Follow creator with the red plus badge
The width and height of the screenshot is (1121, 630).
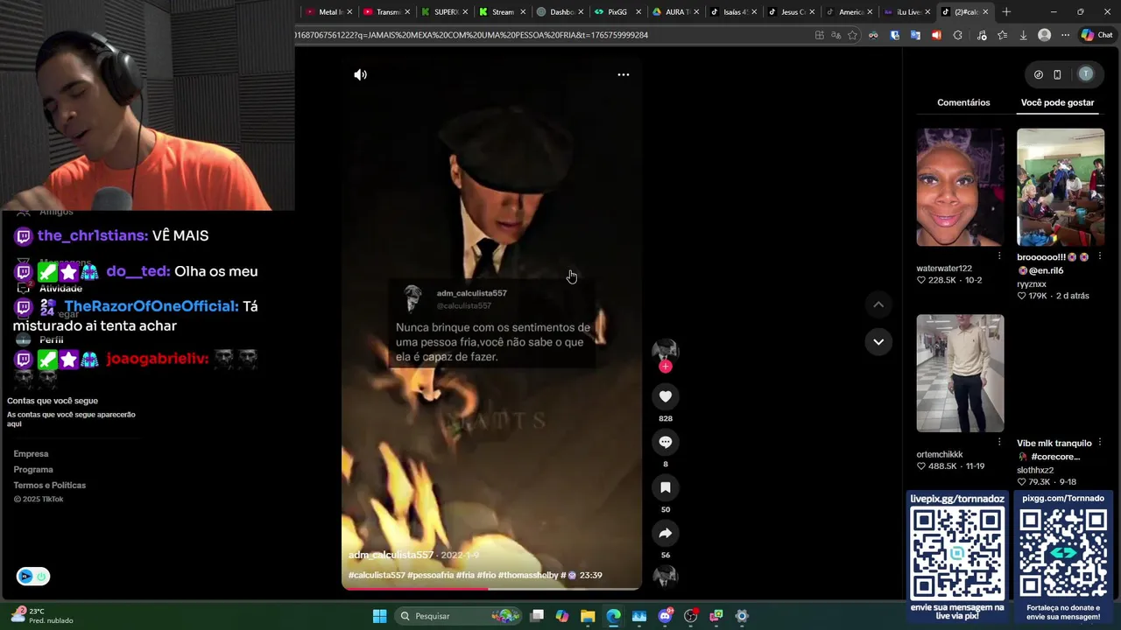(x=666, y=367)
